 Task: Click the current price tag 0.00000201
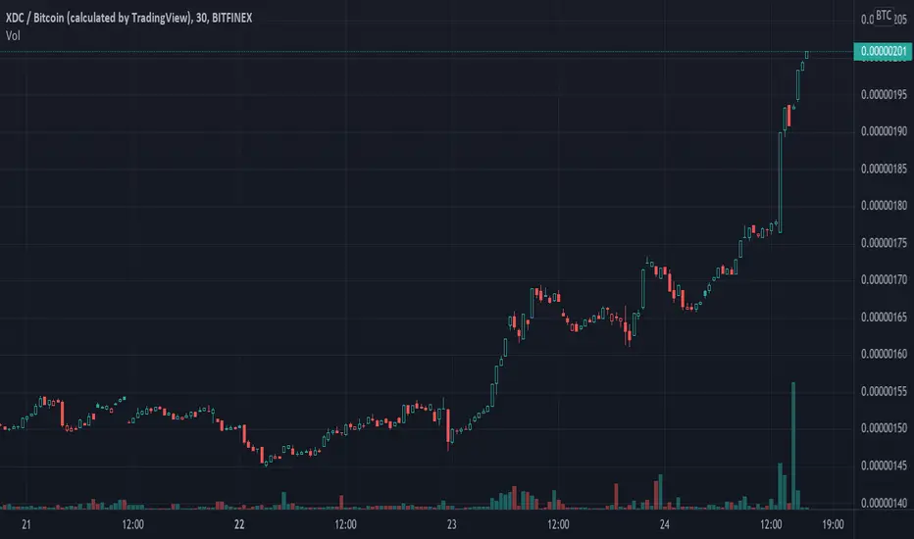coord(883,51)
